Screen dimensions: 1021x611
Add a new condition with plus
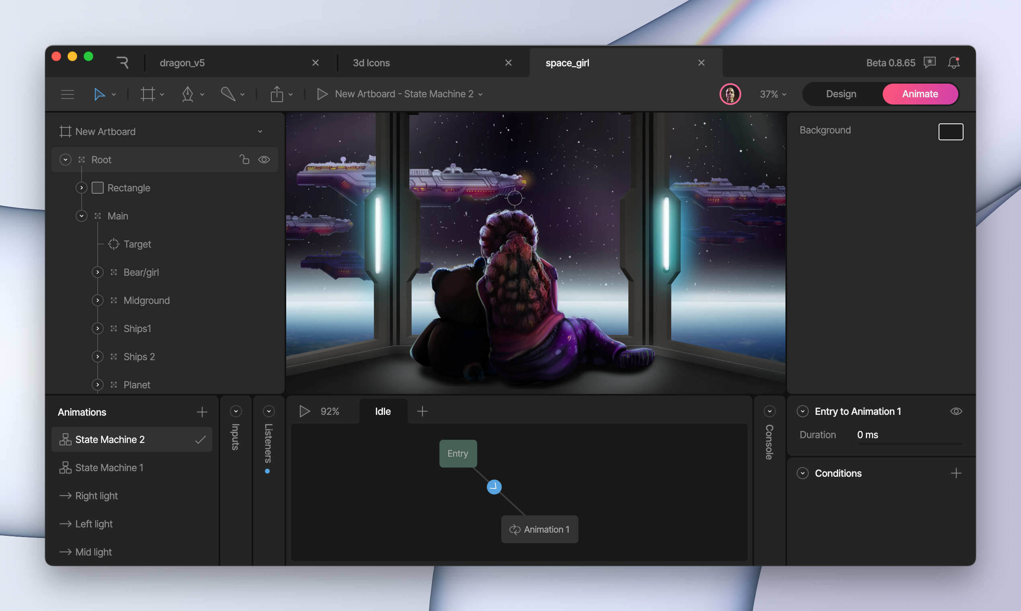[x=956, y=474]
